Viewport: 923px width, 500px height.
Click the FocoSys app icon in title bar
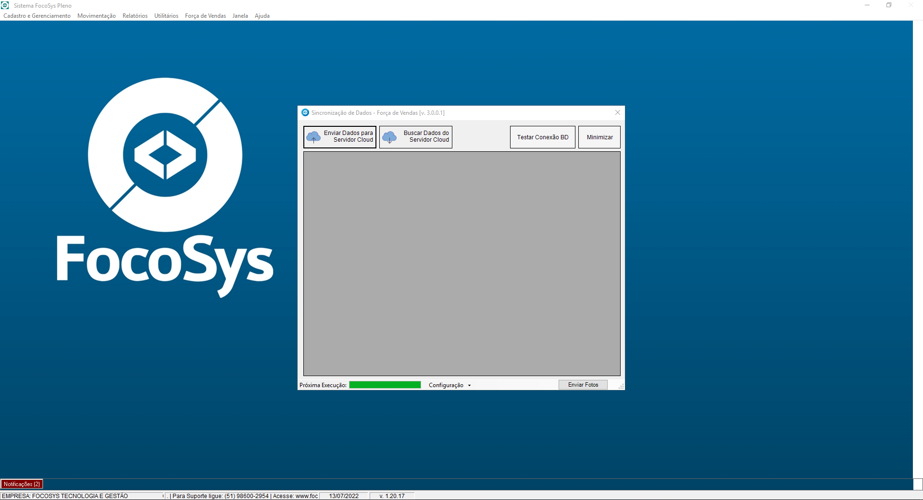[x=5, y=5]
